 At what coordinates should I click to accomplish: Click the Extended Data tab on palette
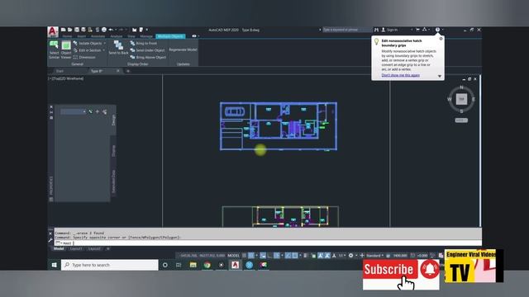pyautogui.click(x=113, y=181)
